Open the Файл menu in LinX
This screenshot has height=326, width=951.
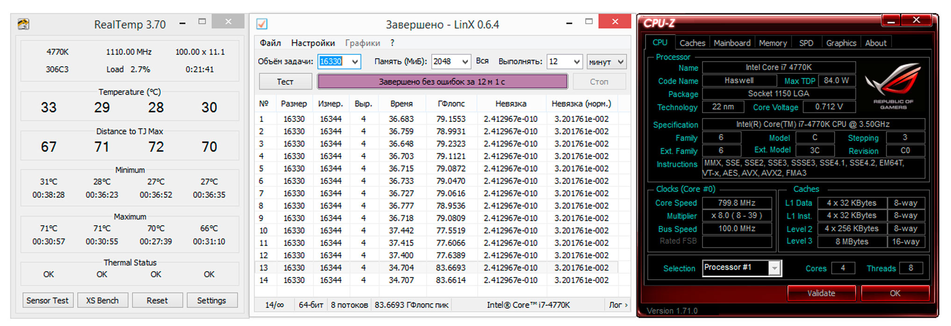270,43
